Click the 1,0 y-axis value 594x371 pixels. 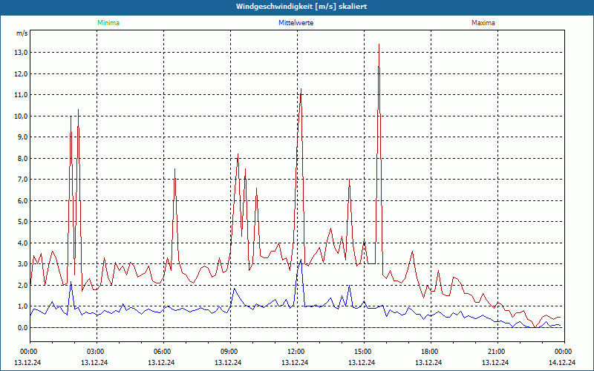[22, 306]
